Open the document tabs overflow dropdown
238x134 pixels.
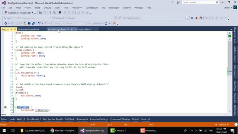(231, 29)
